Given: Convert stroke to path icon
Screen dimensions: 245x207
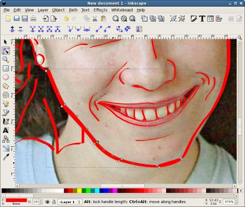Looking at the screenshot, I should 128,29.
